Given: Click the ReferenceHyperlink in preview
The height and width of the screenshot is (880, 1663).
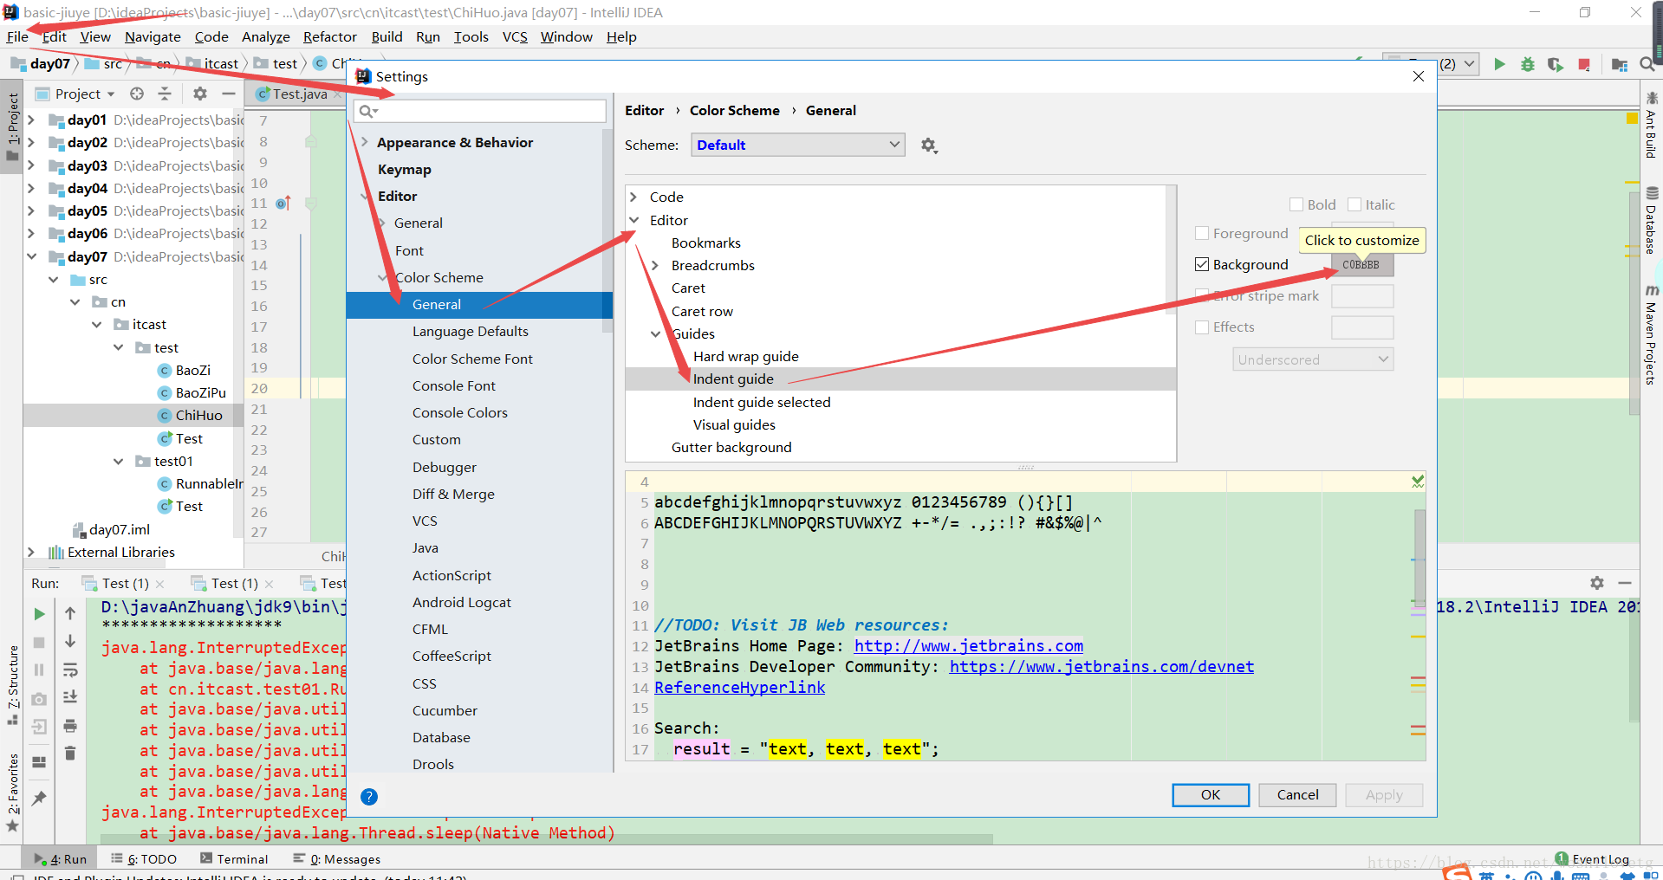Looking at the screenshot, I should tap(740, 688).
